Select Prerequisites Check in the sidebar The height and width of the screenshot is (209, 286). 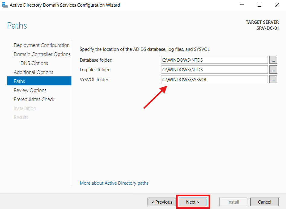(34, 99)
